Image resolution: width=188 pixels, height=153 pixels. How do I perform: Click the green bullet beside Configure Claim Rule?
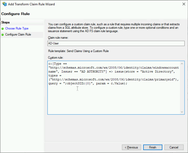3,35
